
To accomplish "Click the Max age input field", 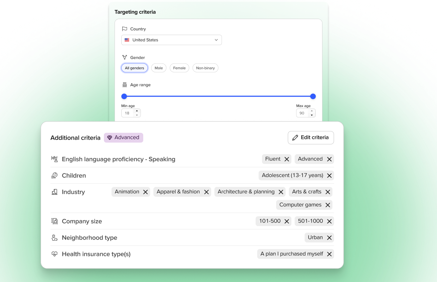I will point(306,113).
